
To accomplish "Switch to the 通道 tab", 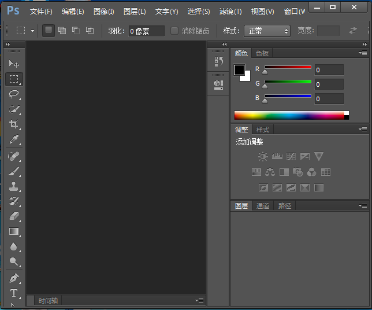I will coord(263,206).
